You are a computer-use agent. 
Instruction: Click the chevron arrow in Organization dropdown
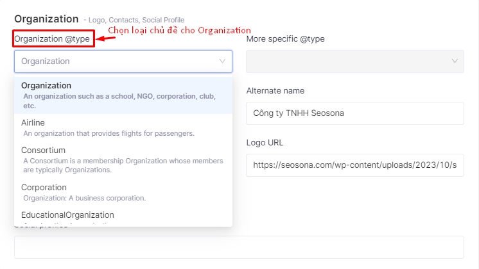click(x=222, y=61)
